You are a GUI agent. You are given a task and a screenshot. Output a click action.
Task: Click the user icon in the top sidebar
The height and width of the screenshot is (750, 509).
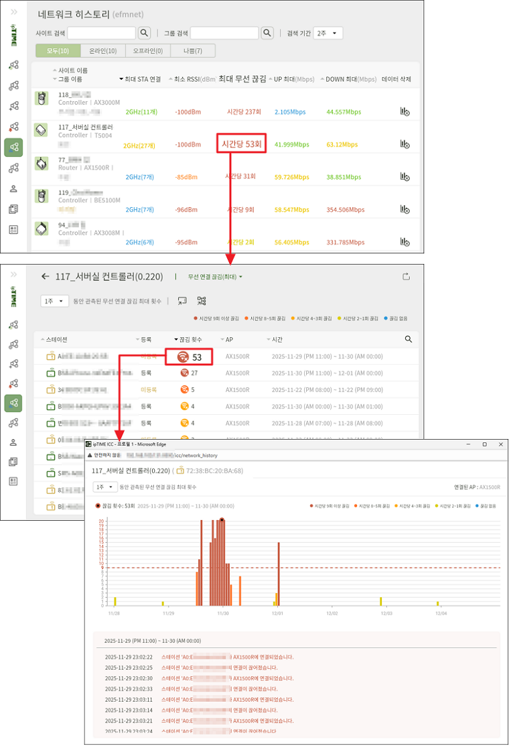point(13,188)
